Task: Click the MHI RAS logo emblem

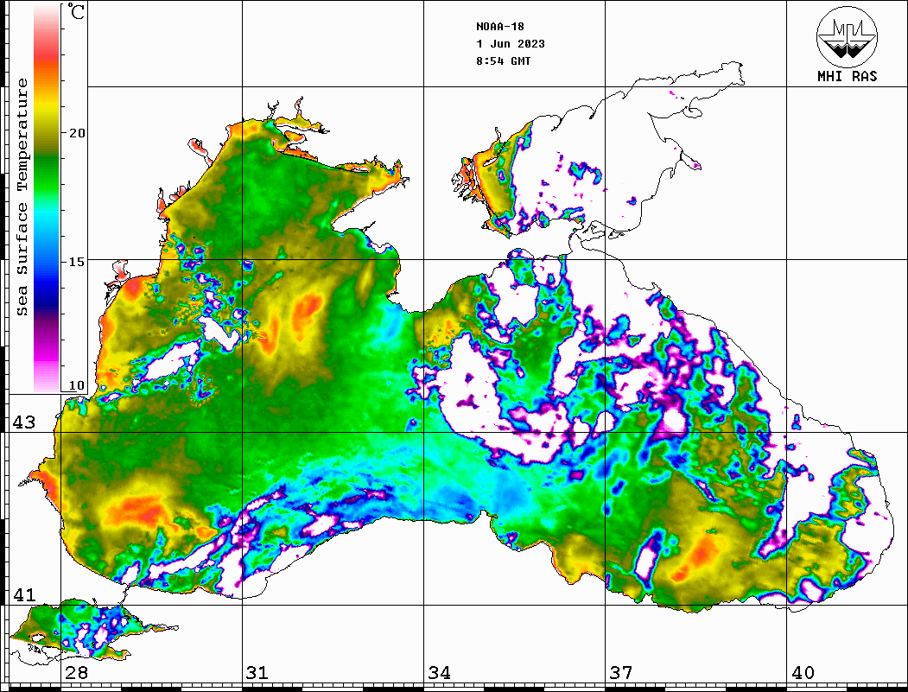Action: [x=847, y=36]
